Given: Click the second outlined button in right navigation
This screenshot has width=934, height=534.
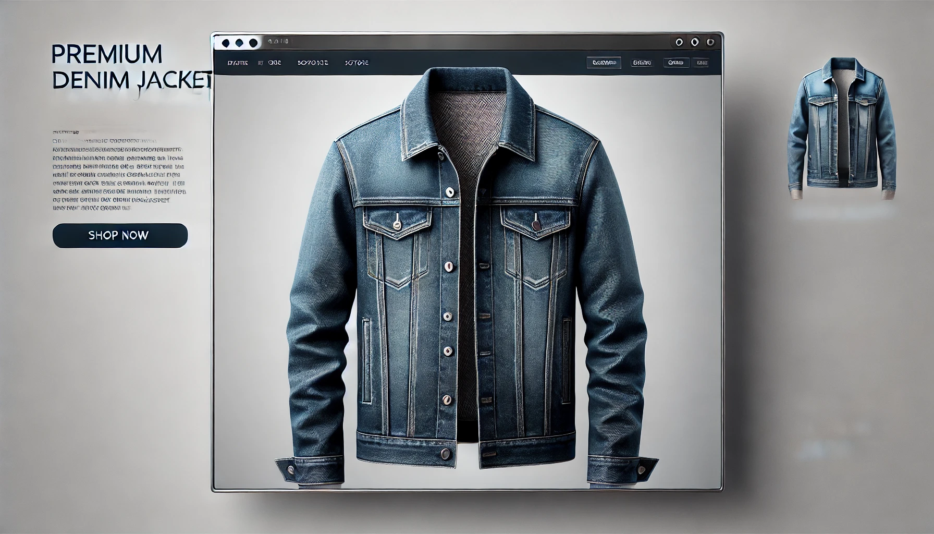Looking at the screenshot, I should click(x=642, y=63).
